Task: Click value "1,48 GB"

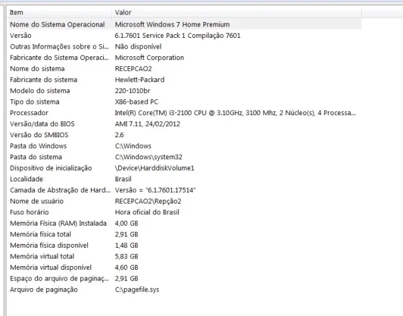Action: pos(126,246)
